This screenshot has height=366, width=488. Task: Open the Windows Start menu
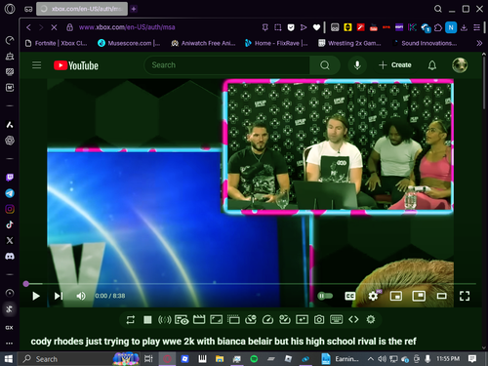coord(8,359)
